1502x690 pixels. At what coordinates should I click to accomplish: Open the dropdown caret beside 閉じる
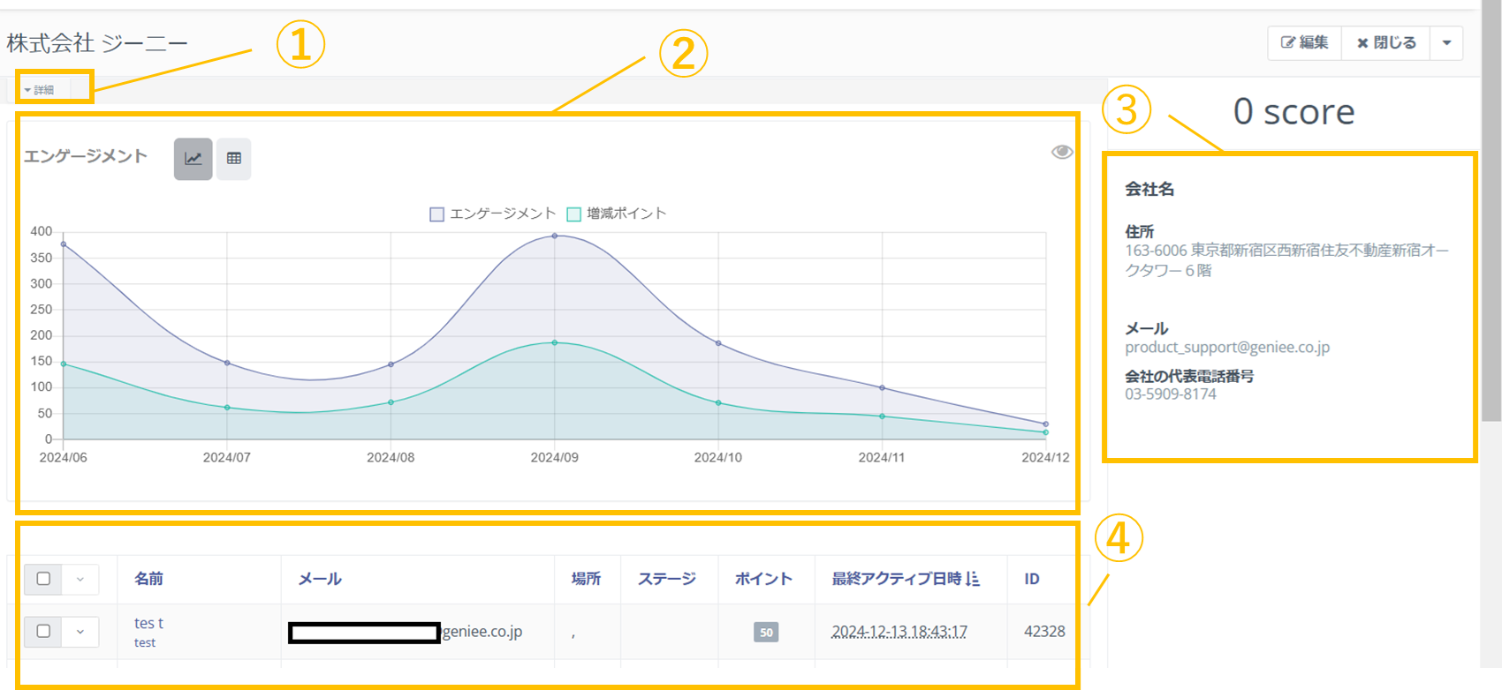(1446, 42)
